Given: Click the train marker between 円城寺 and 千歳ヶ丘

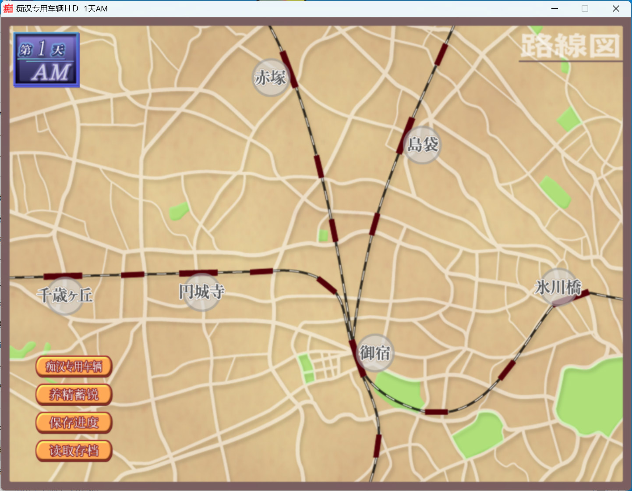Looking at the screenshot, I should click(x=133, y=275).
